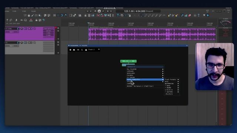Screen dimensions: 237x133
Task: Click the key icon in second toolbar row
Action: coord(22,20)
